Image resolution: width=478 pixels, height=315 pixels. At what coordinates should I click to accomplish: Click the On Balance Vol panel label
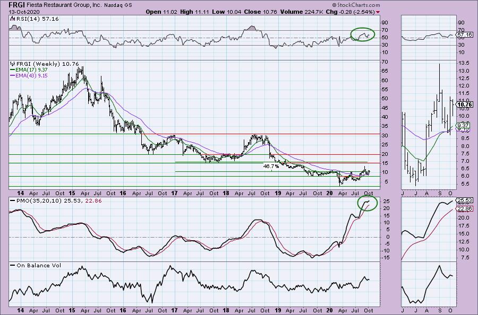39,265
